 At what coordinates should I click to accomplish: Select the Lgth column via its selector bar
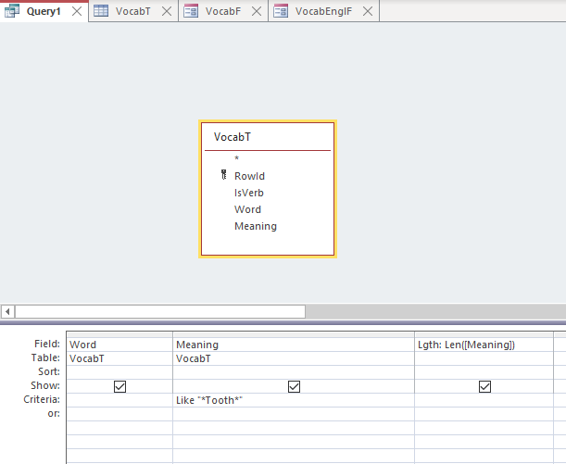point(484,335)
